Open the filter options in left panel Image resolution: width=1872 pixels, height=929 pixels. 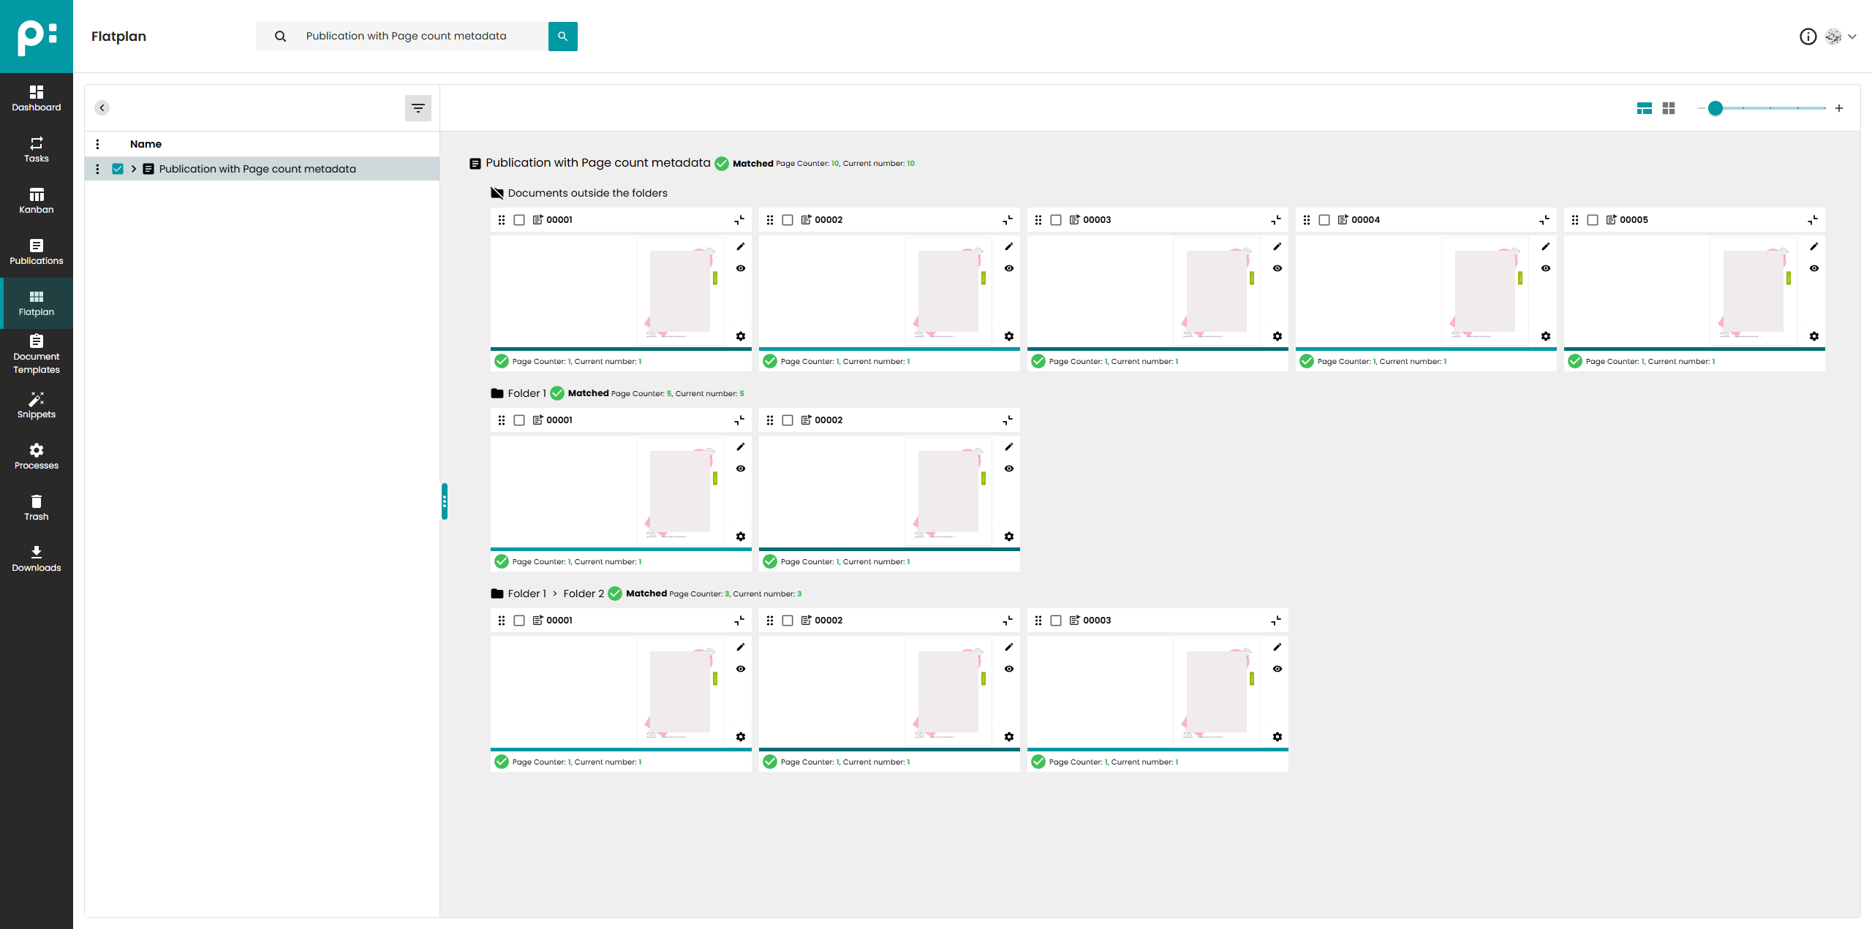(418, 108)
